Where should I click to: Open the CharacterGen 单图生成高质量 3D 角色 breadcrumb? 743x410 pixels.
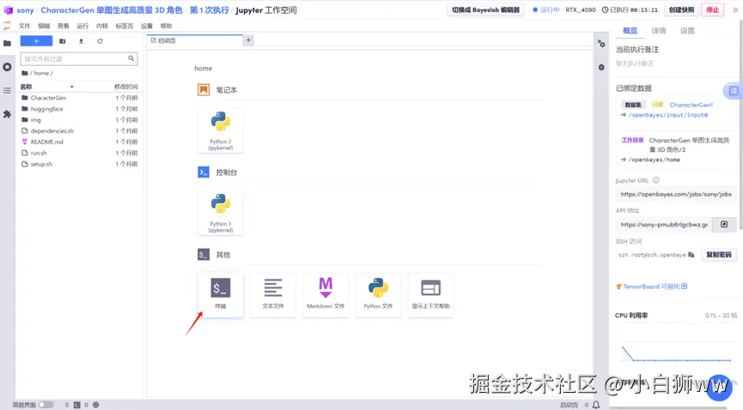(112, 10)
